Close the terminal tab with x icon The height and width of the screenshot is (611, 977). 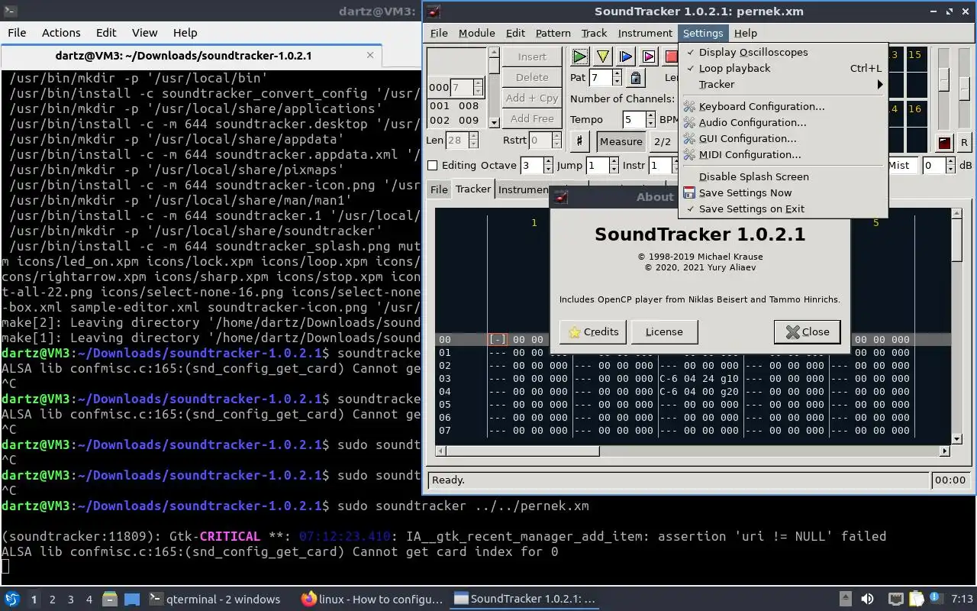(x=371, y=55)
